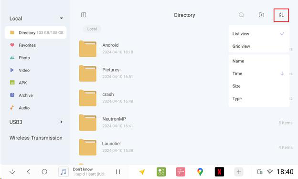The height and width of the screenshot is (179, 298).
Task: Click the Local breadcrumb chip
Action: pyautogui.click(x=92, y=29)
